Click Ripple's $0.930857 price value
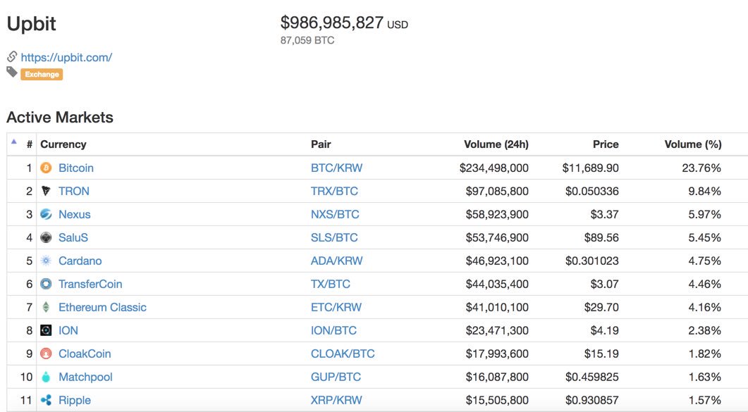This screenshot has height=412, width=748. coord(592,400)
